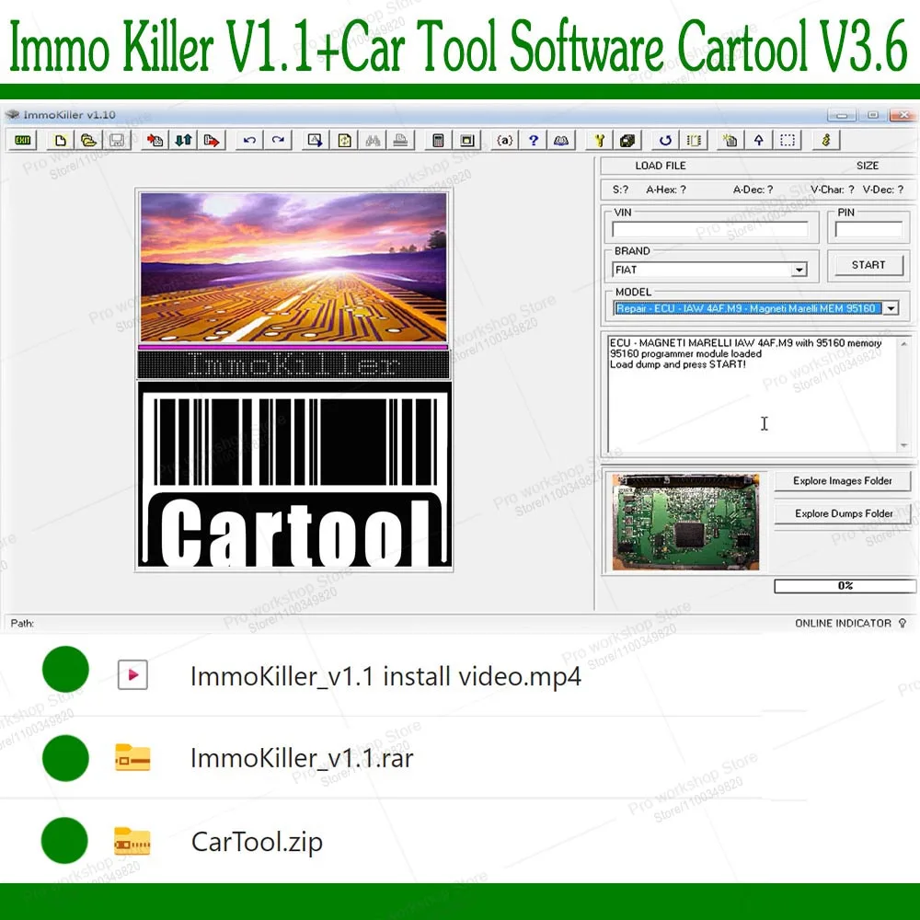Click the blue question mark help icon
The height and width of the screenshot is (920, 920).
coord(533,140)
